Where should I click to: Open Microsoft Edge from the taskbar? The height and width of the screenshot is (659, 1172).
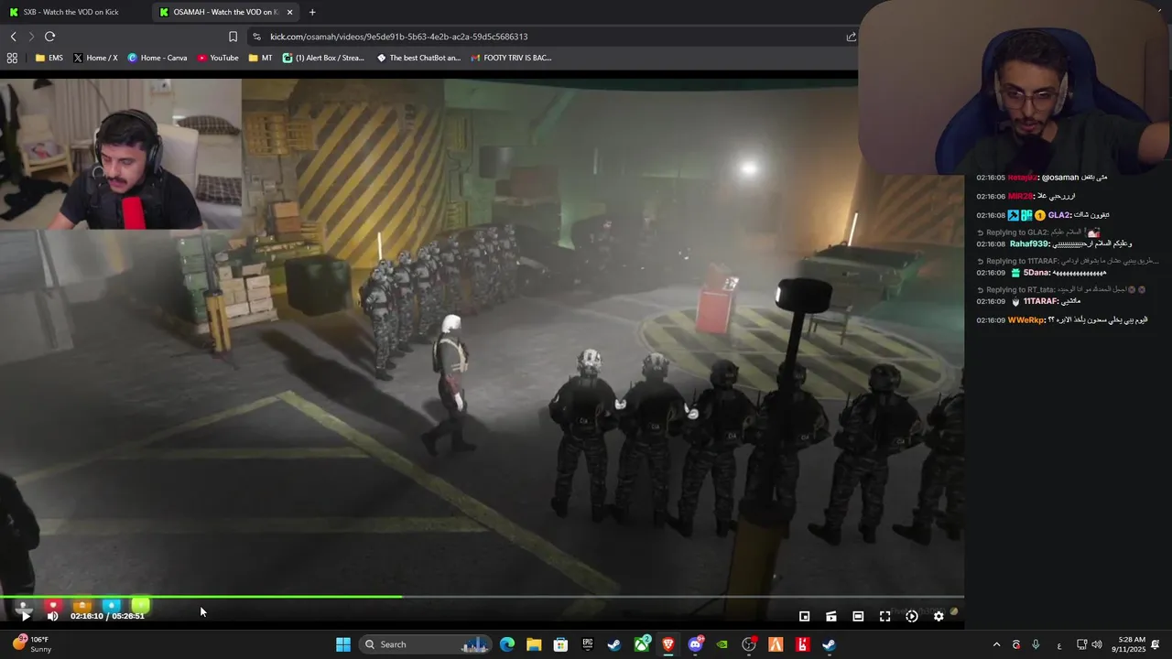point(507,644)
